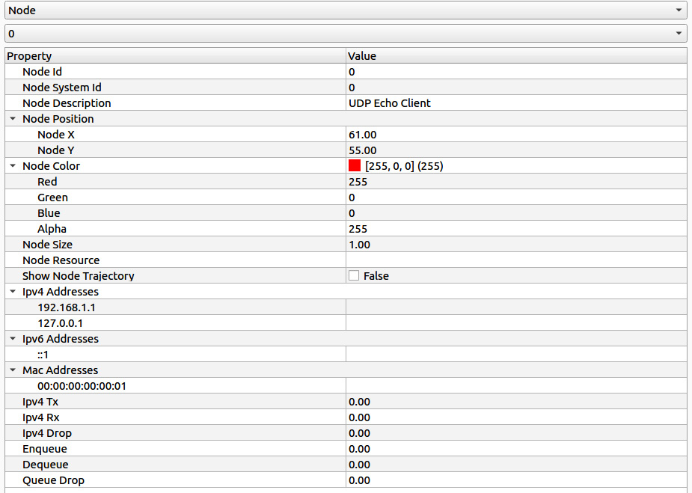Select the 127.0.0.1 address row
The width and height of the screenshot is (692, 493).
pyautogui.click(x=346, y=323)
